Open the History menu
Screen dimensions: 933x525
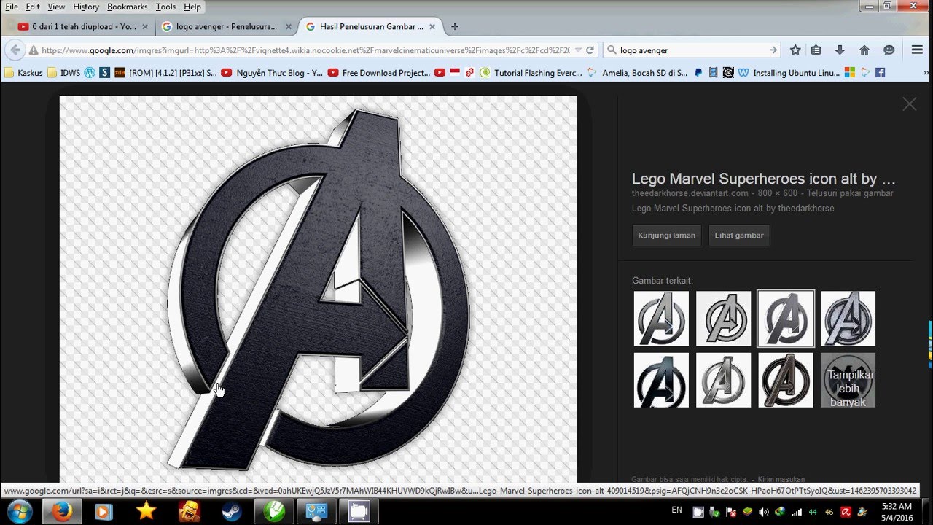pos(86,7)
